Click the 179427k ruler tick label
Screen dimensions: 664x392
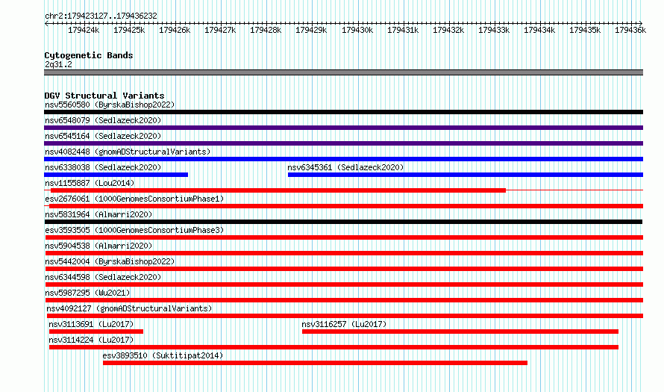(220, 30)
